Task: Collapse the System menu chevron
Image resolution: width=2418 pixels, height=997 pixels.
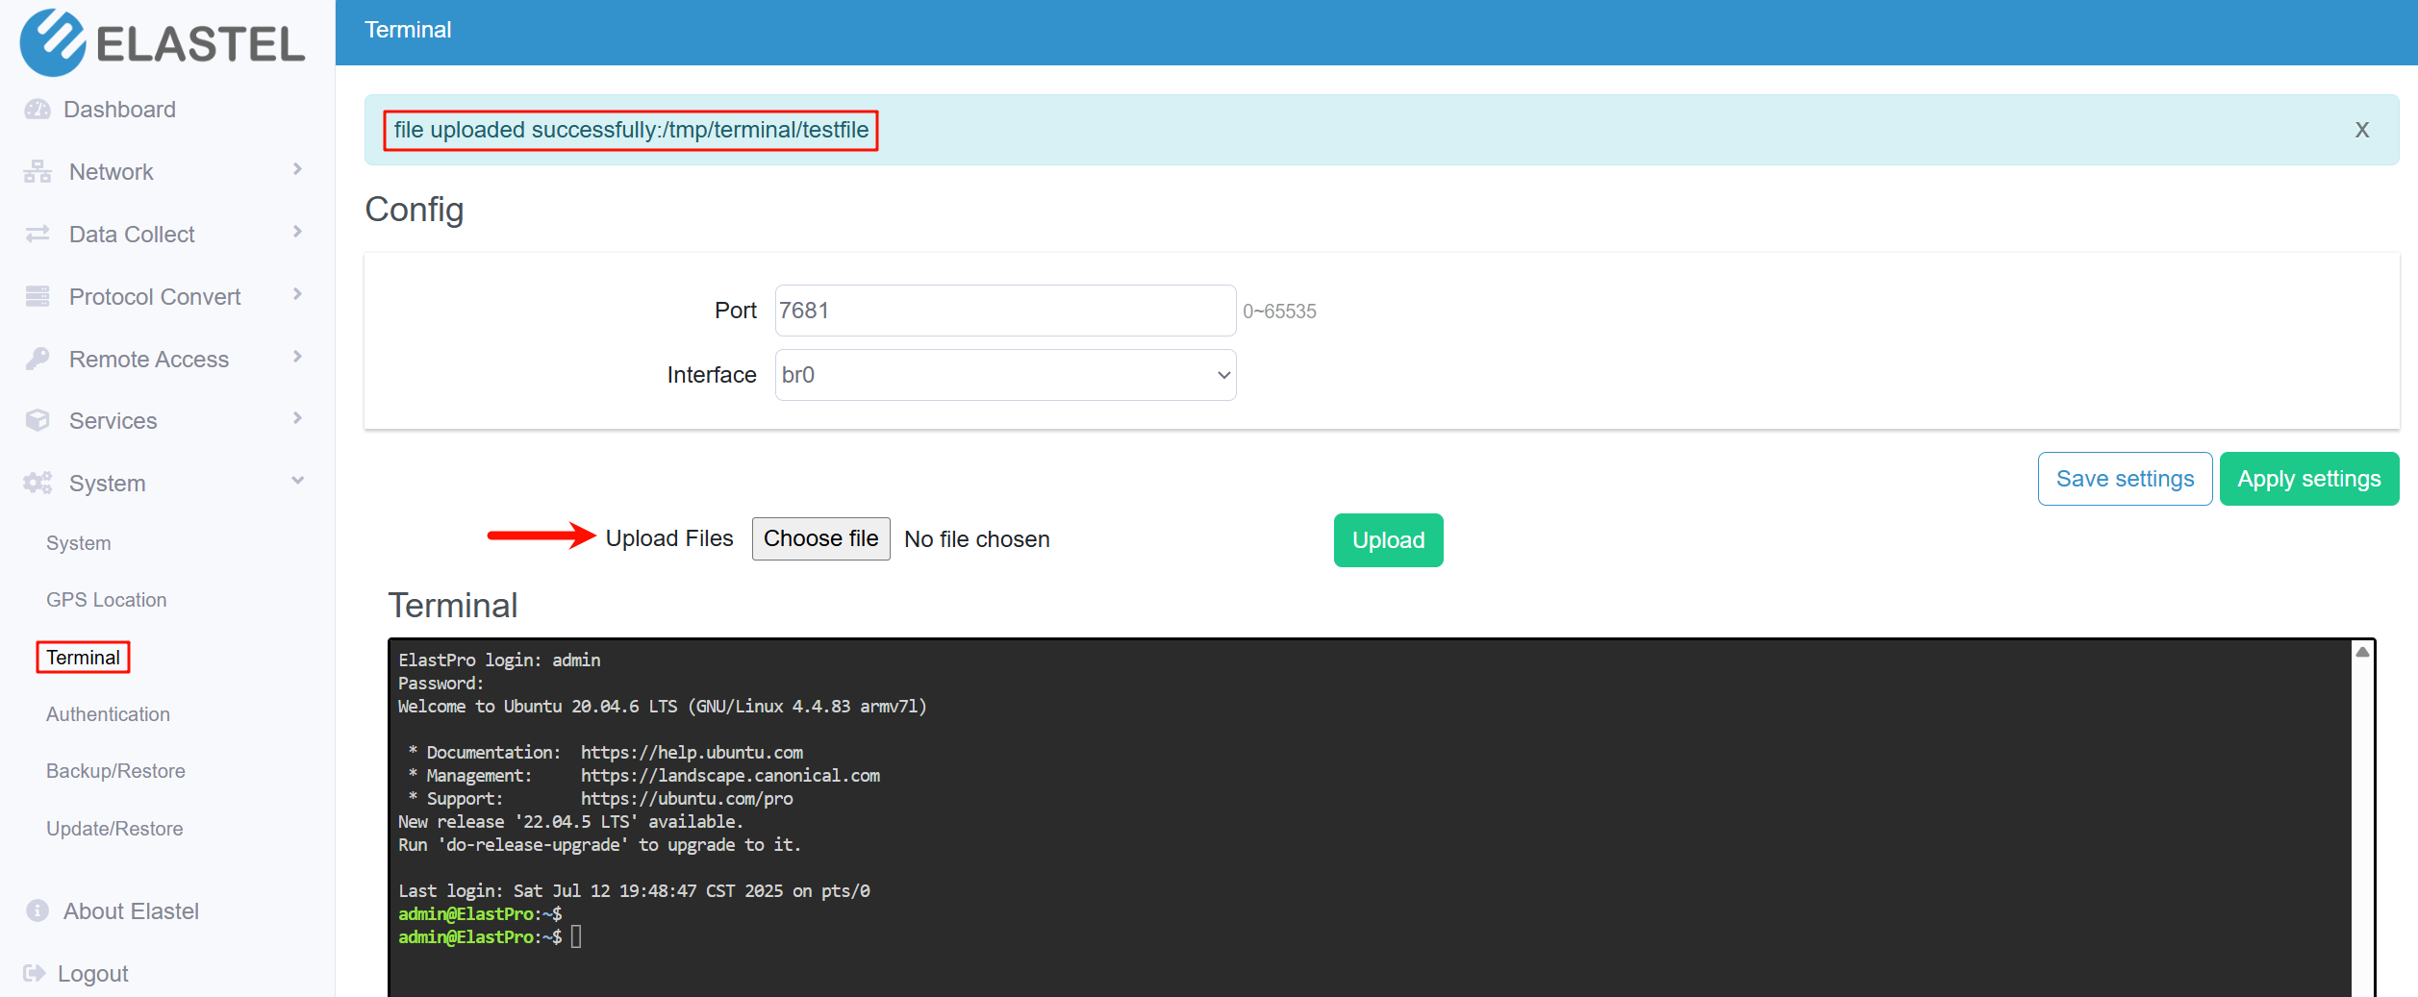Action: [297, 481]
